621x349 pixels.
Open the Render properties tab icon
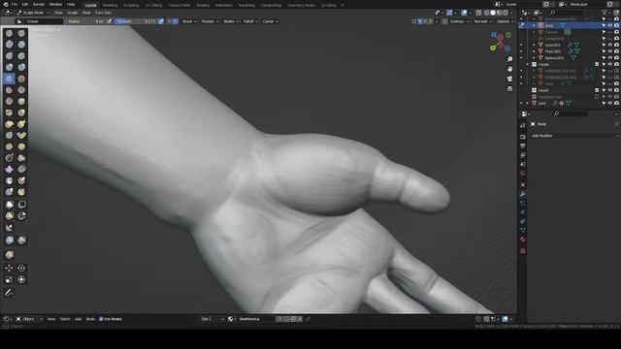click(x=523, y=137)
